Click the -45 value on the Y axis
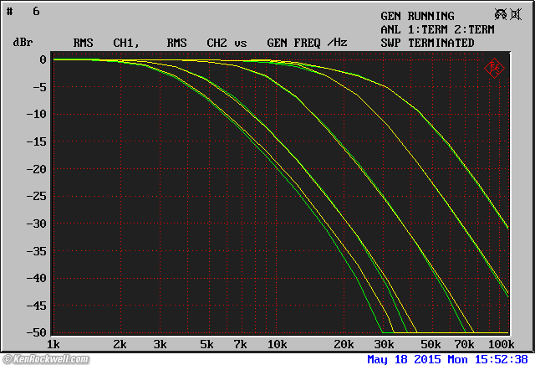Image resolution: width=535 pixels, height=365 pixels. (x=36, y=306)
